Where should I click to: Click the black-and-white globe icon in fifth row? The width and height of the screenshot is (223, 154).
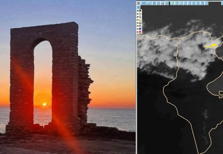point(140,23)
